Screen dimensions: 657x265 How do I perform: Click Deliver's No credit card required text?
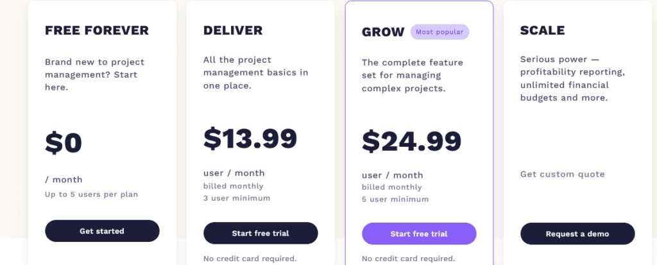[x=250, y=259]
